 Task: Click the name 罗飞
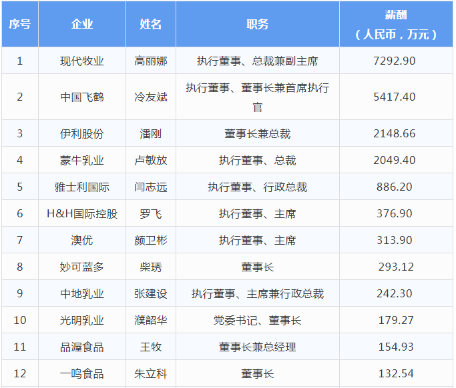[151, 213]
